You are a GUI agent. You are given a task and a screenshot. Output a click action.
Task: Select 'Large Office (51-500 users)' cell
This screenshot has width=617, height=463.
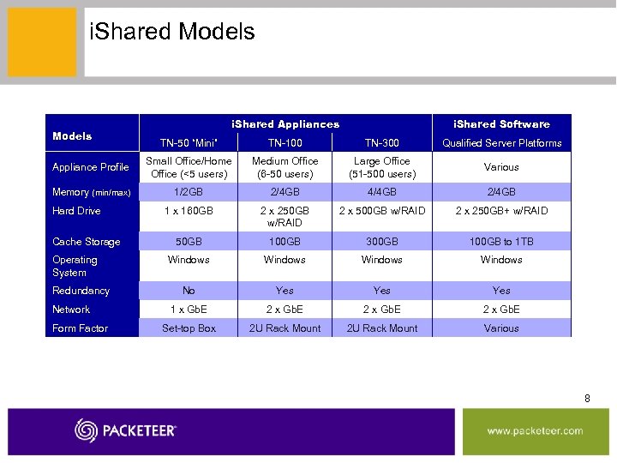382,167
